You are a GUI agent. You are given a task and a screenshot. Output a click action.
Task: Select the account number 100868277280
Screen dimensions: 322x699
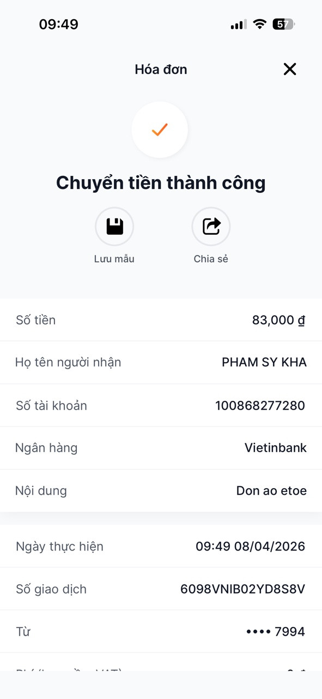pos(260,405)
